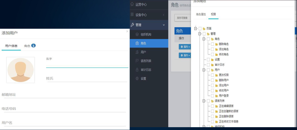297x130 pixels.
Task: Click the 设备中心 grid icon
Action: tap(132, 15)
